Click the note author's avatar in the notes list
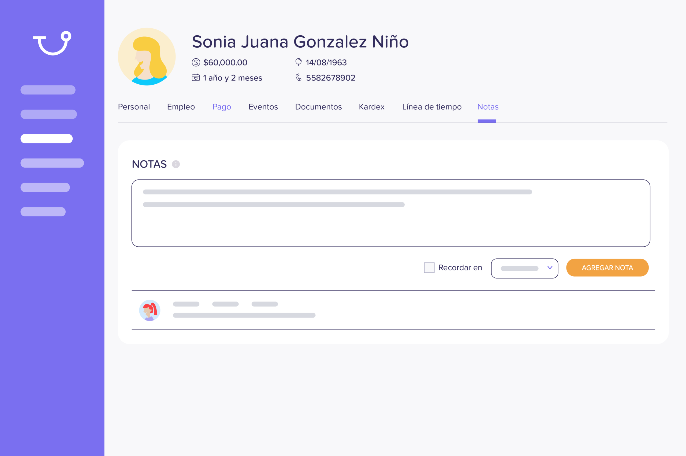Screen dimensions: 686x456 pos(150,310)
